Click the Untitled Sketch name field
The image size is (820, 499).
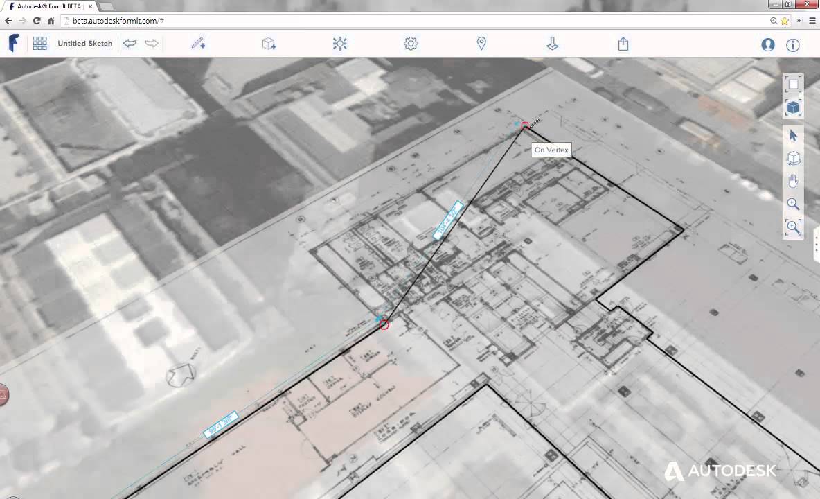pyautogui.click(x=84, y=43)
